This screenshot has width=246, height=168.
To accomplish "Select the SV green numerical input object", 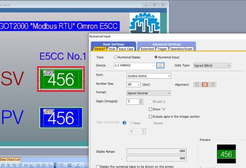I will click(x=61, y=79).
